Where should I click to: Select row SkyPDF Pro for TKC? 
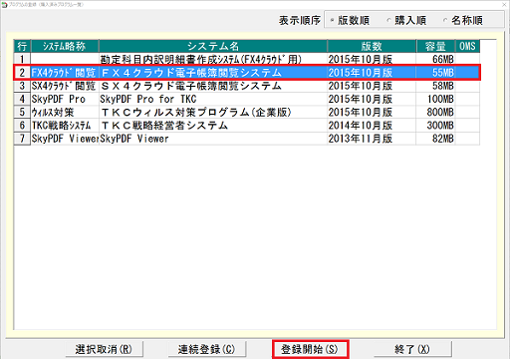247,99
